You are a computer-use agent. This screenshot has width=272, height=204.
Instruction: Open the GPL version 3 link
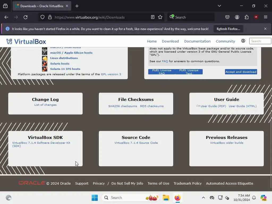pyautogui.click(x=111, y=74)
